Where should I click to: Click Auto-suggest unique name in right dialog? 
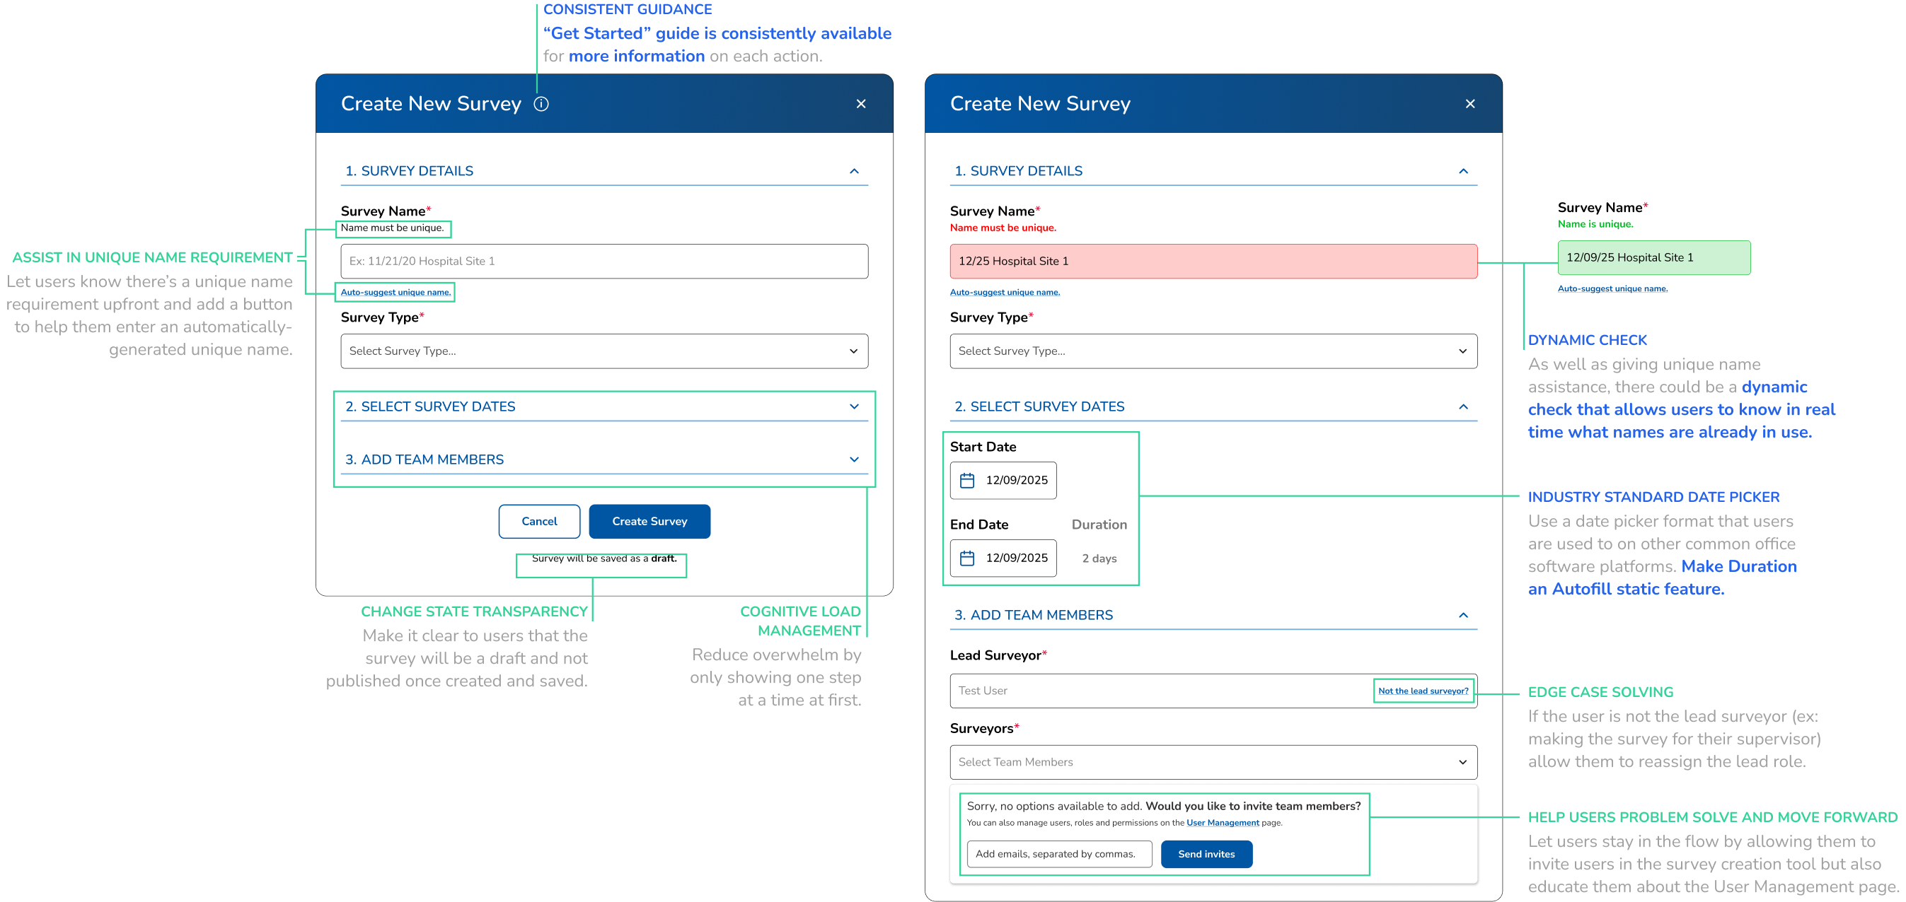click(x=1005, y=291)
